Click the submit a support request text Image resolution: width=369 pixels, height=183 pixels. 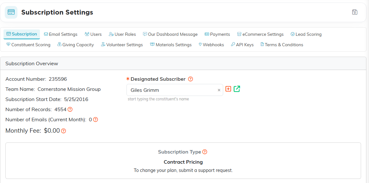(206, 170)
